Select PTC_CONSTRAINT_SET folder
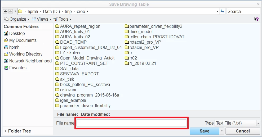This screenshot has height=137, width=262. (x=82, y=63)
